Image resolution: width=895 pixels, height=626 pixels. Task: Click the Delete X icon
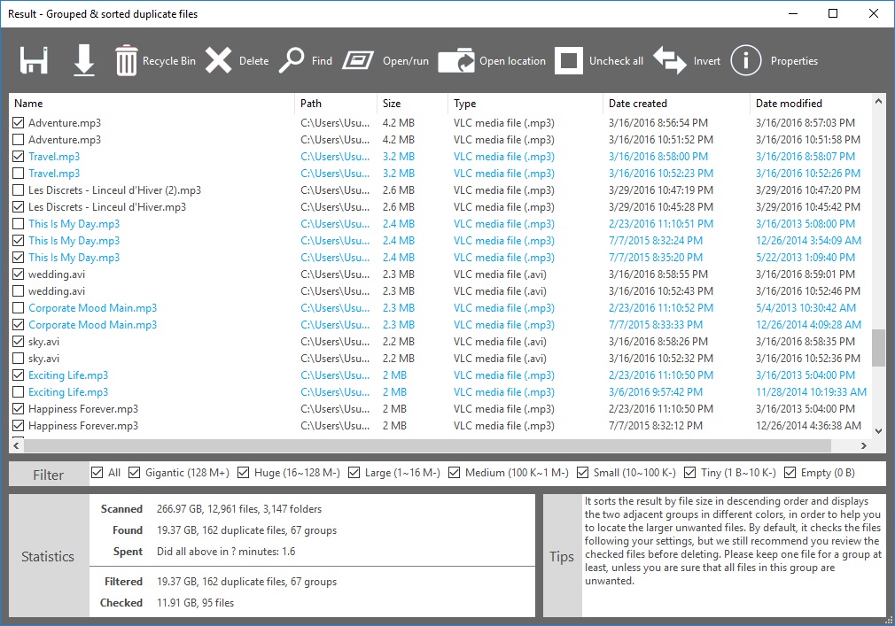click(x=219, y=60)
